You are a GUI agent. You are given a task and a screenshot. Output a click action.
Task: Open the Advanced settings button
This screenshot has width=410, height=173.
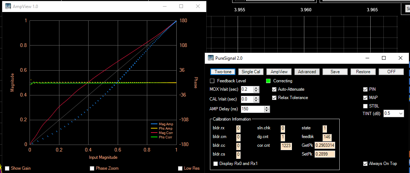[x=307, y=72]
